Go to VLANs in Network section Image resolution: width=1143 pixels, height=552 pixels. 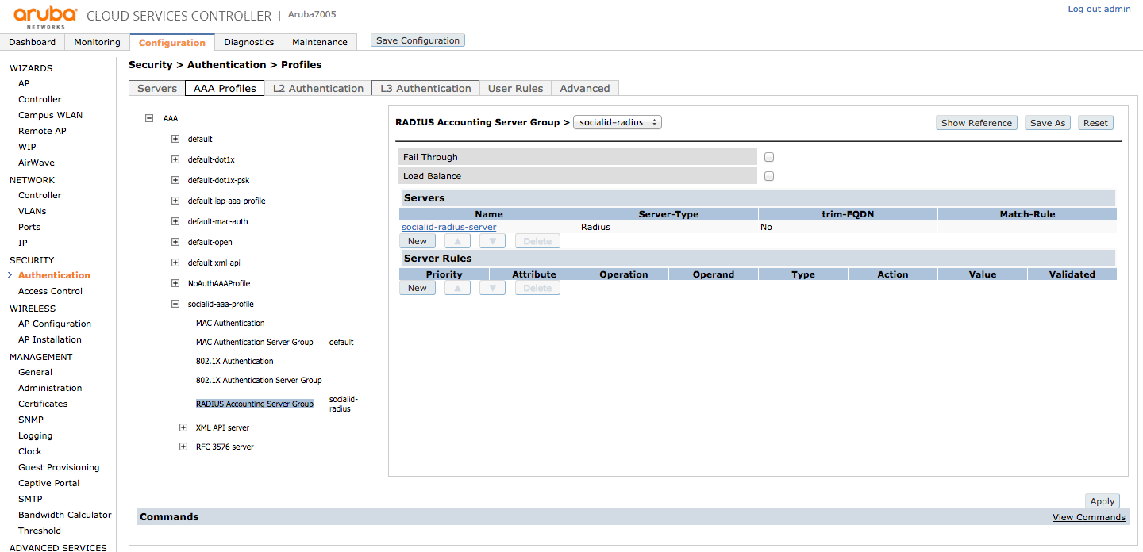click(x=33, y=211)
